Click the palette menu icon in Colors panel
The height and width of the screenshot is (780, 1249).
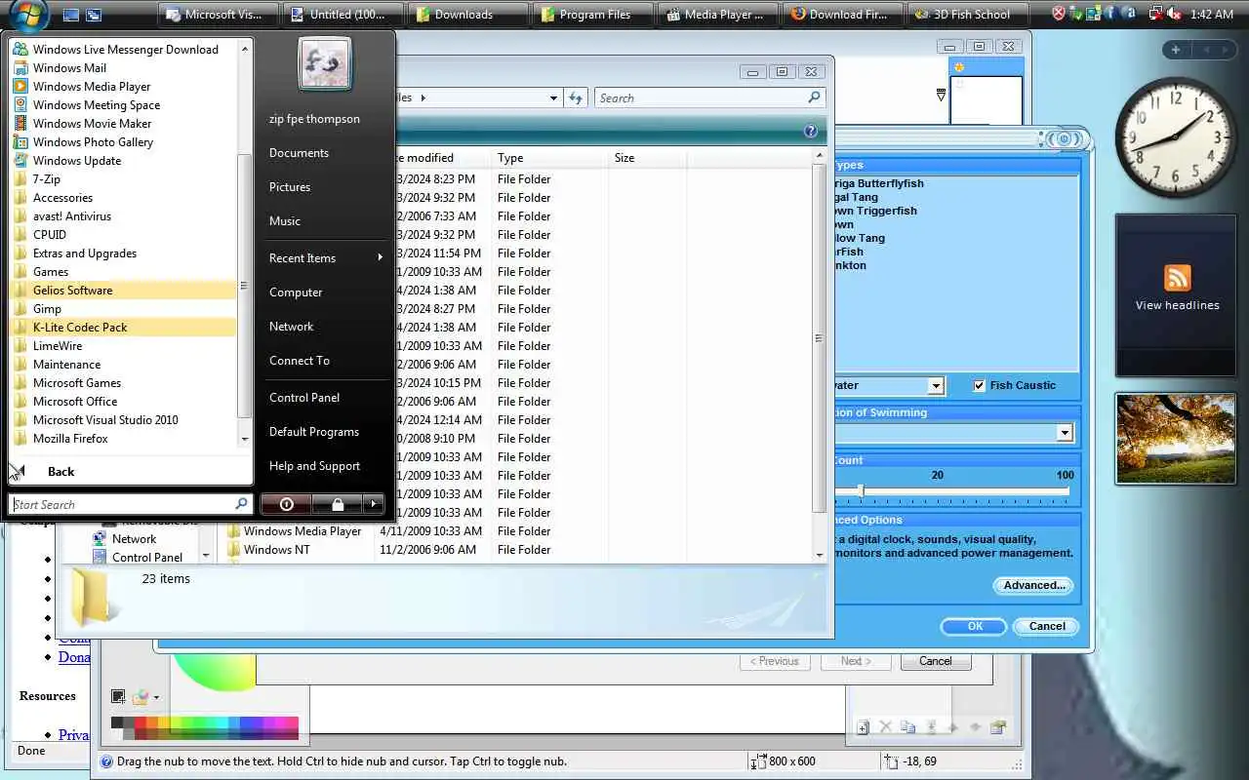point(144,697)
